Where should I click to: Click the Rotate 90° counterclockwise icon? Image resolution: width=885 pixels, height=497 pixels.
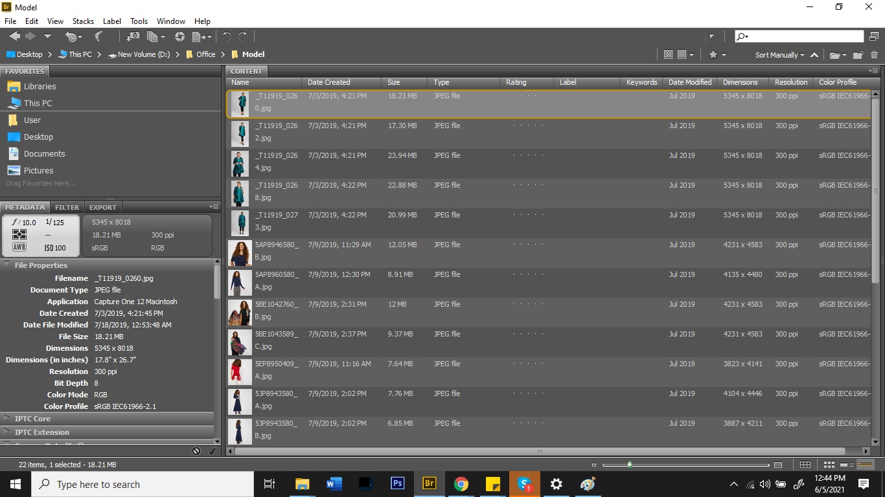pos(227,37)
